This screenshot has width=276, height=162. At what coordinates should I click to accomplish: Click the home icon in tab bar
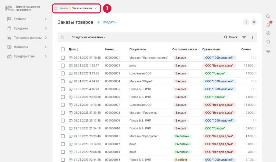pos(56,8)
